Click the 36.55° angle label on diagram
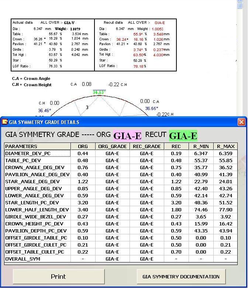The width and height of the screenshot is (248, 288). coord(151,108)
